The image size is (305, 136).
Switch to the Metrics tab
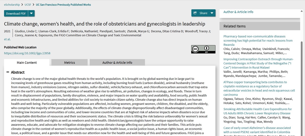69,63
